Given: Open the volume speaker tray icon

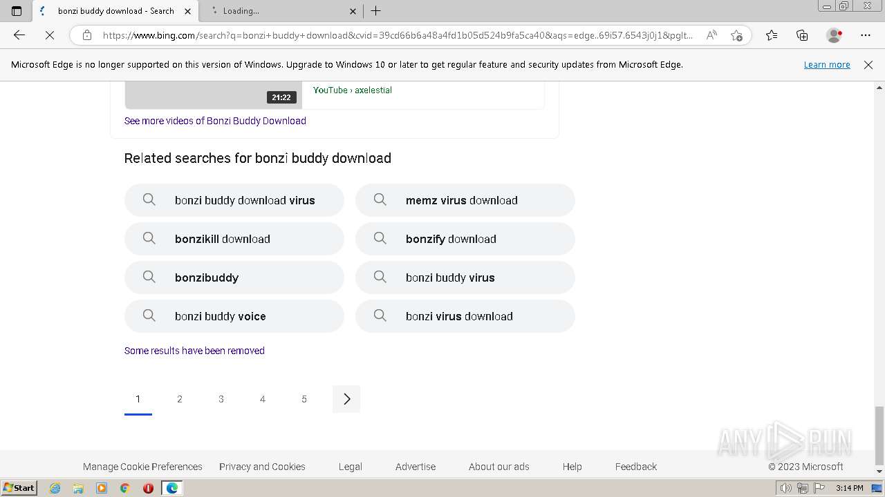Looking at the screenshot, I should click(788, 488).
